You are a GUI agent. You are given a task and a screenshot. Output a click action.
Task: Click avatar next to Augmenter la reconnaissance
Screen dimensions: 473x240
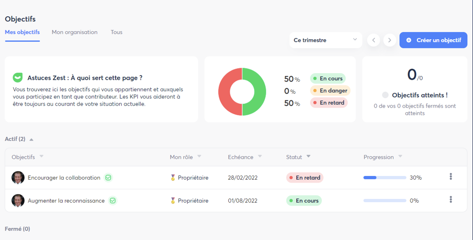18,200
